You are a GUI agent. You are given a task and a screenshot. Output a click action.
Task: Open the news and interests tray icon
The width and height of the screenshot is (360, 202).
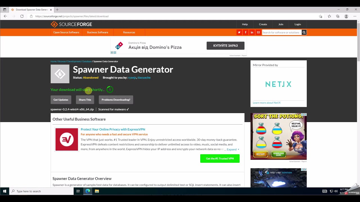(x=325, y=191)
